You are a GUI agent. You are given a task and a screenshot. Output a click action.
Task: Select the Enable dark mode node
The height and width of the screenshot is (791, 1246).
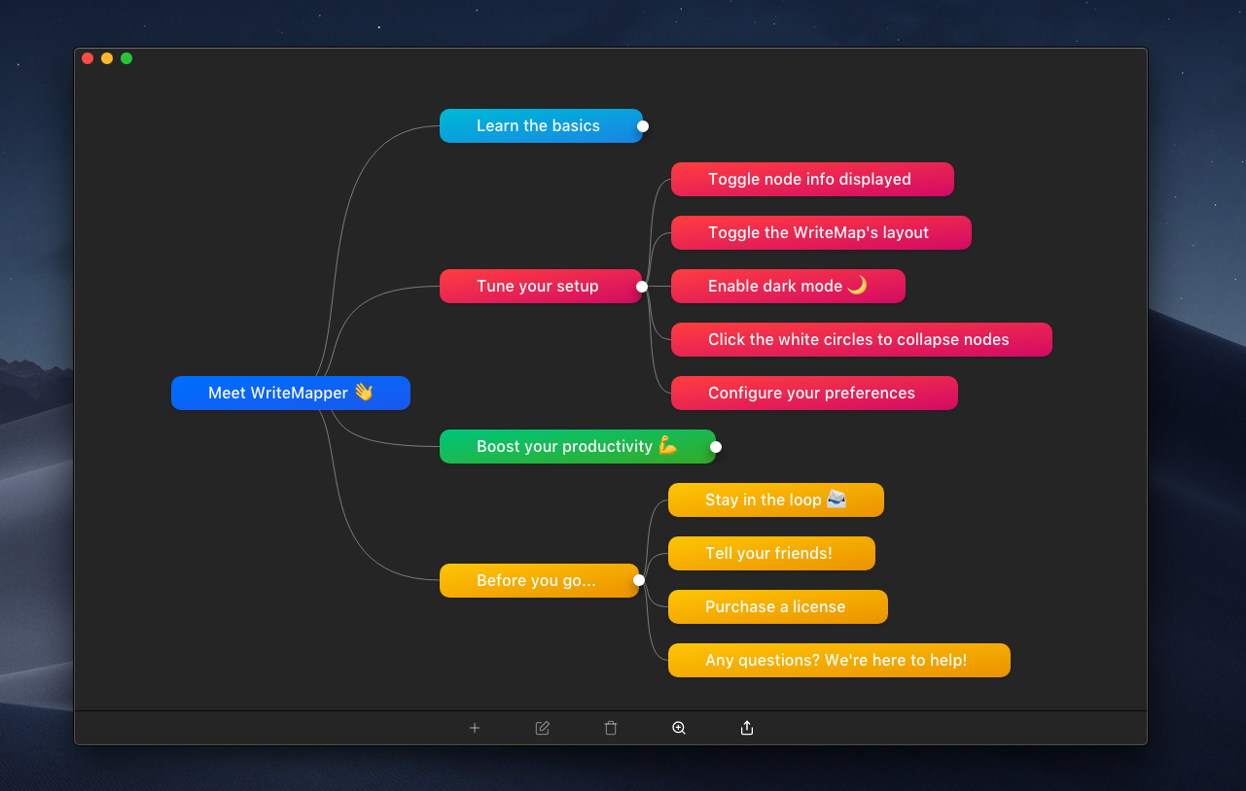pos(788,286)
